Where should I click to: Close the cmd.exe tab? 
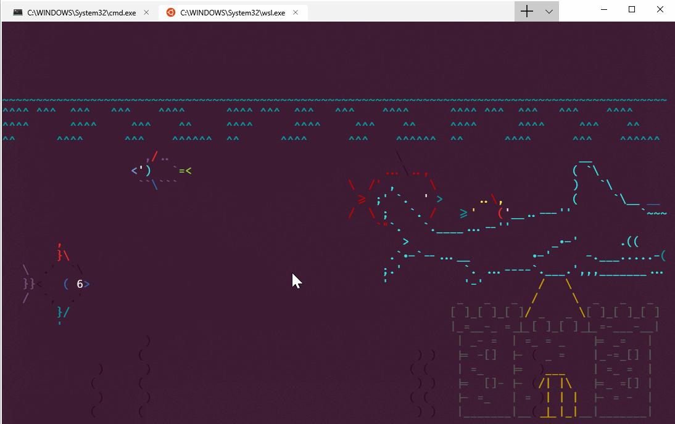point(146,12)
